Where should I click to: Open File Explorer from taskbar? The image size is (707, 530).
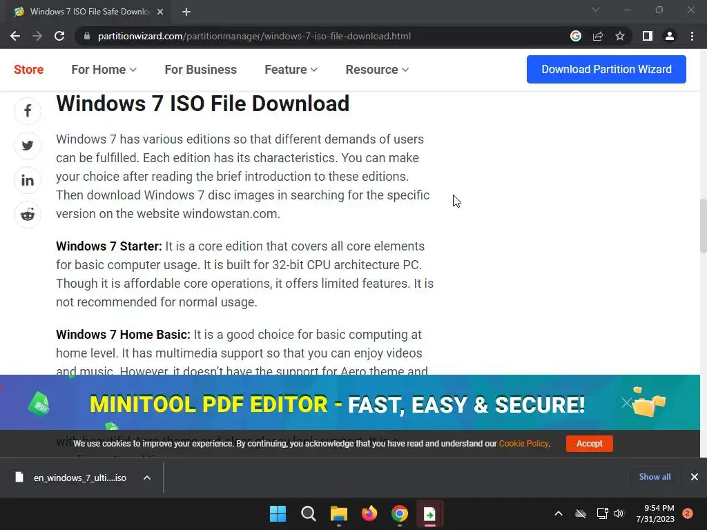338,513
